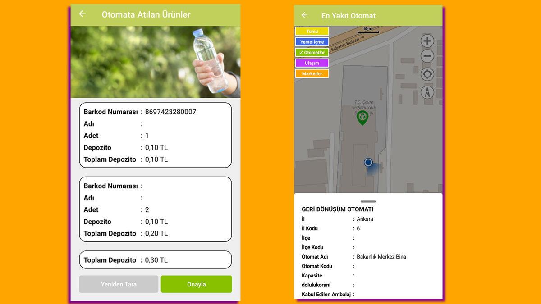The height and width of the screenshot is (304, 541).
Task: Tap the green recycling automat map pin
Action: pos(362,117)
